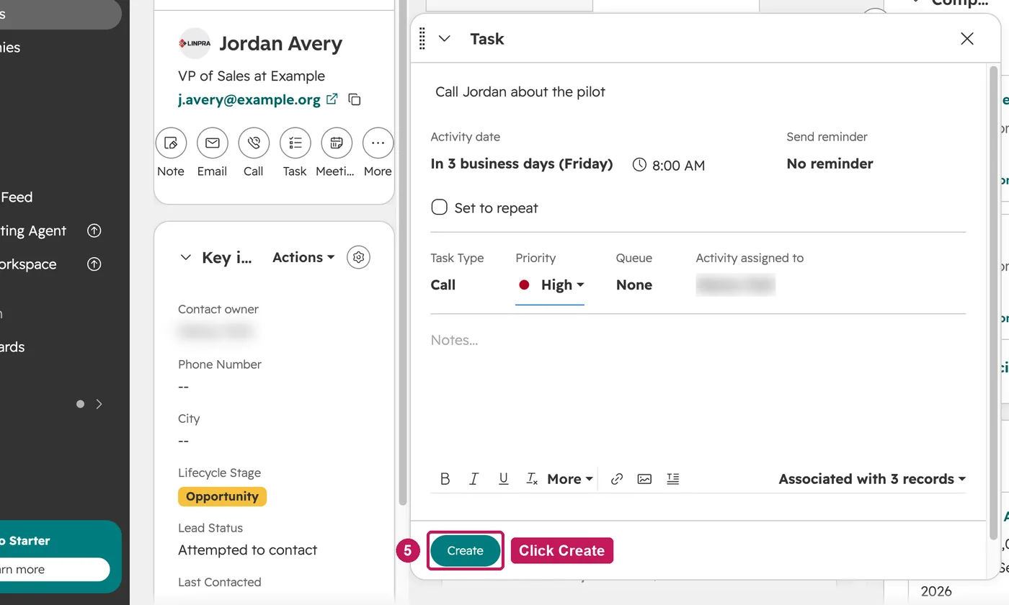
Task: Click the Attempted to contact lead status
Action: pyautogui.click(x=248, y=550)
